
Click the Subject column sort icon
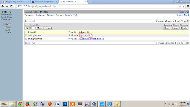(88, 32)
